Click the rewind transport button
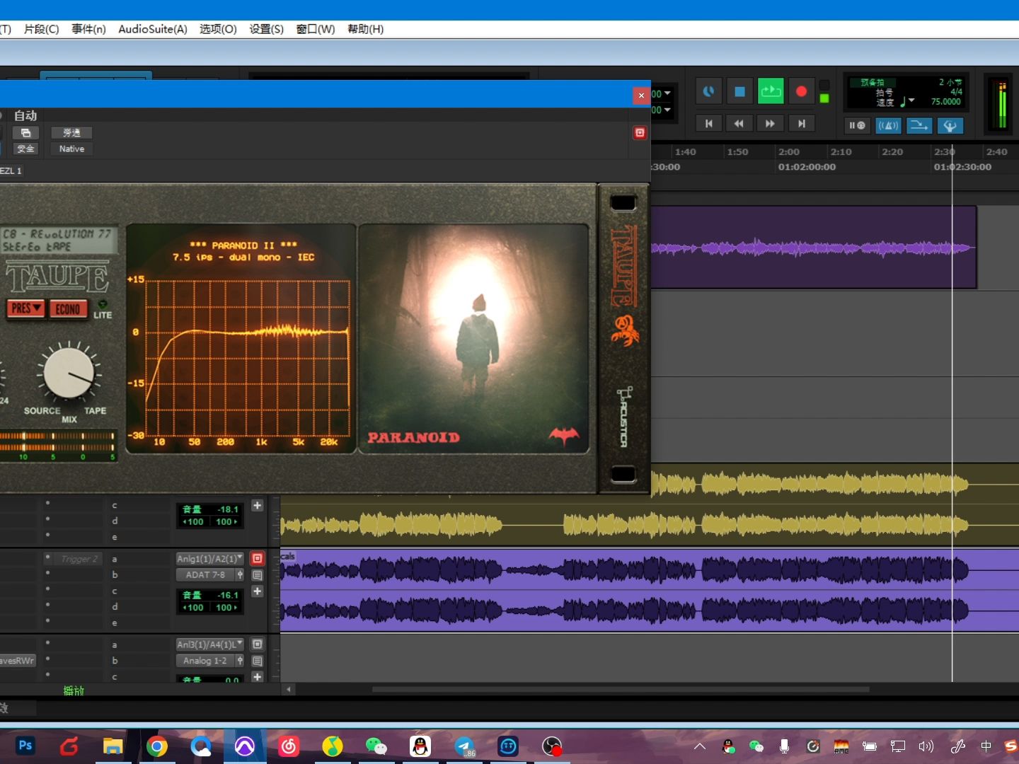The image size is (1019, 764). pos(739,124)
